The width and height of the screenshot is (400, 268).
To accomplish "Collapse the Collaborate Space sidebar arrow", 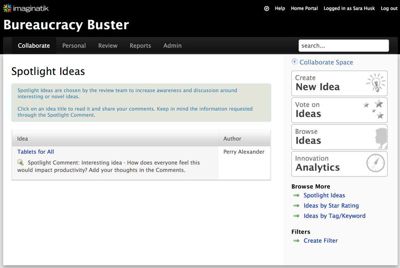I will (294, 62).
